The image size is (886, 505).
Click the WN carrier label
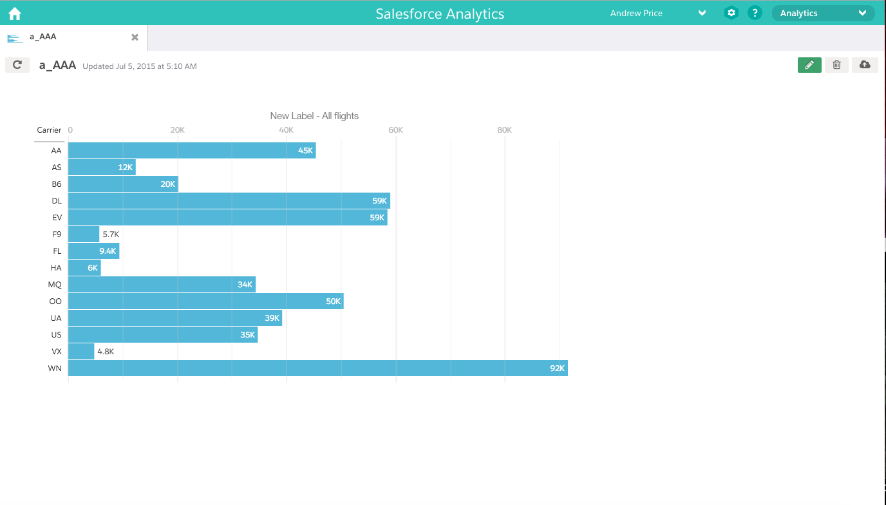click(x=55, y=368)
